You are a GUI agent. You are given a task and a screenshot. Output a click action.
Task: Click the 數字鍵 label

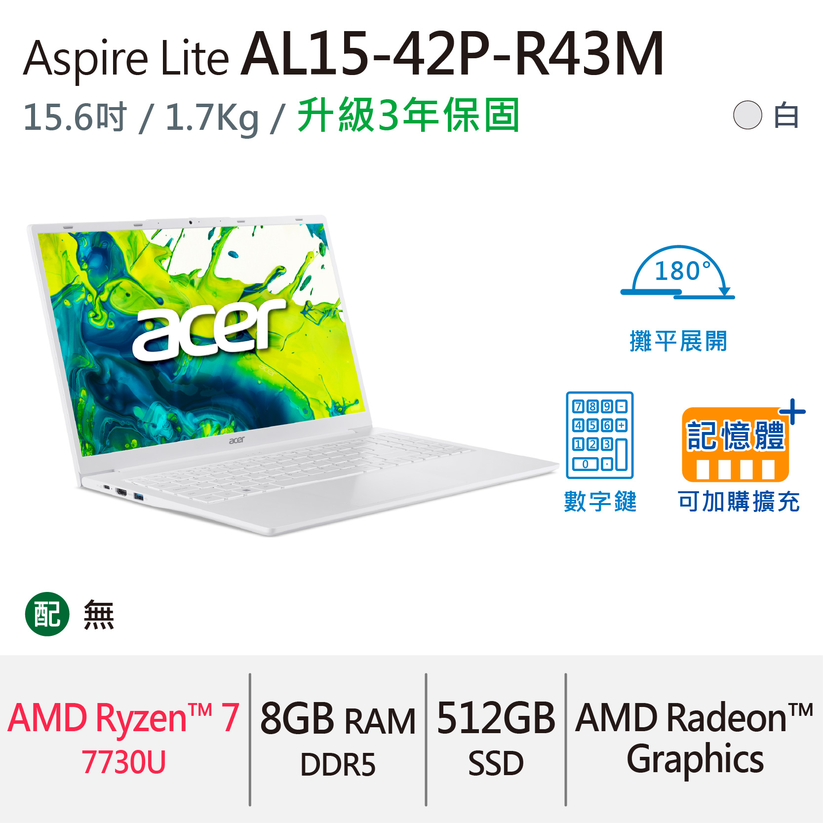click(600, 501)
